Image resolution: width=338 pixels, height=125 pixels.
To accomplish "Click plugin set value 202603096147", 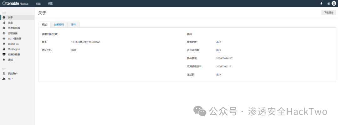I will click(224, 58).
